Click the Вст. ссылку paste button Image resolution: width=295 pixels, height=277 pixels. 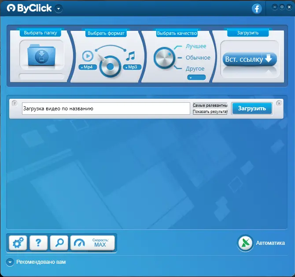coord(250,59)
